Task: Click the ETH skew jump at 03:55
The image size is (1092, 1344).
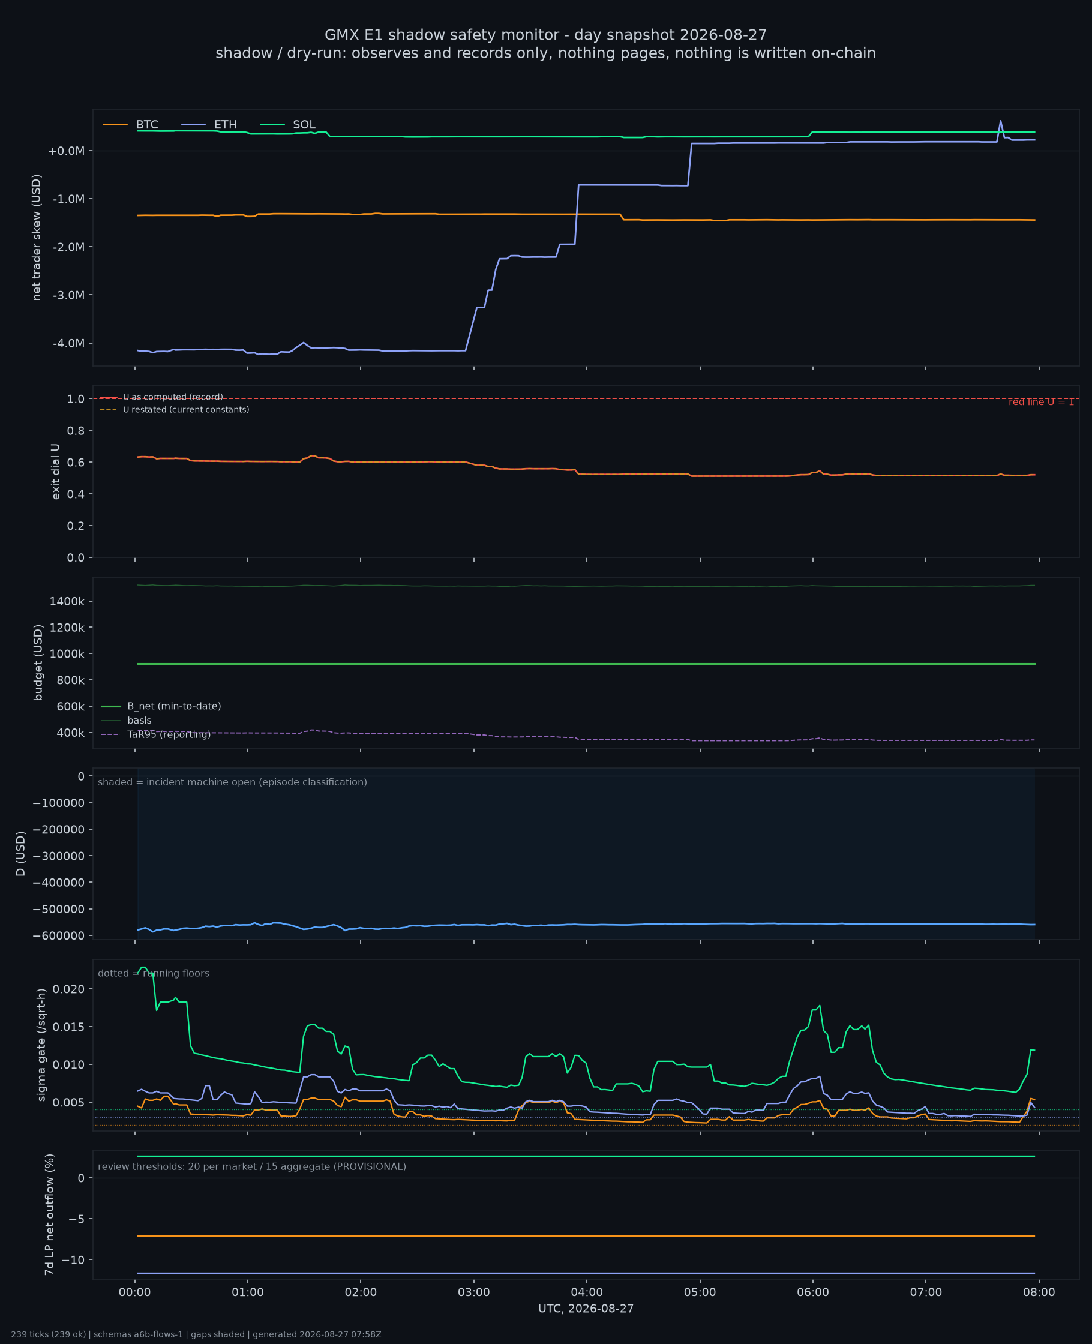Action: coord(576,214)
